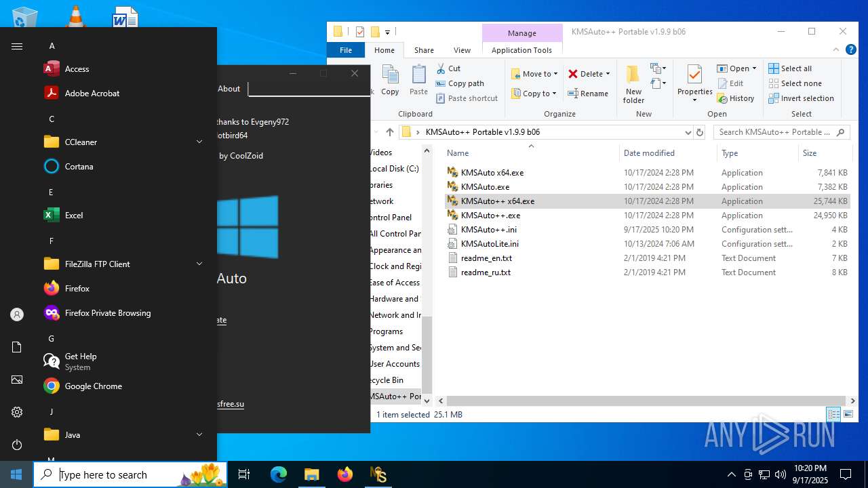Click Paste shortcut in ribbon
The height and width of the screenshot is (488, 868).
[467, 98]
